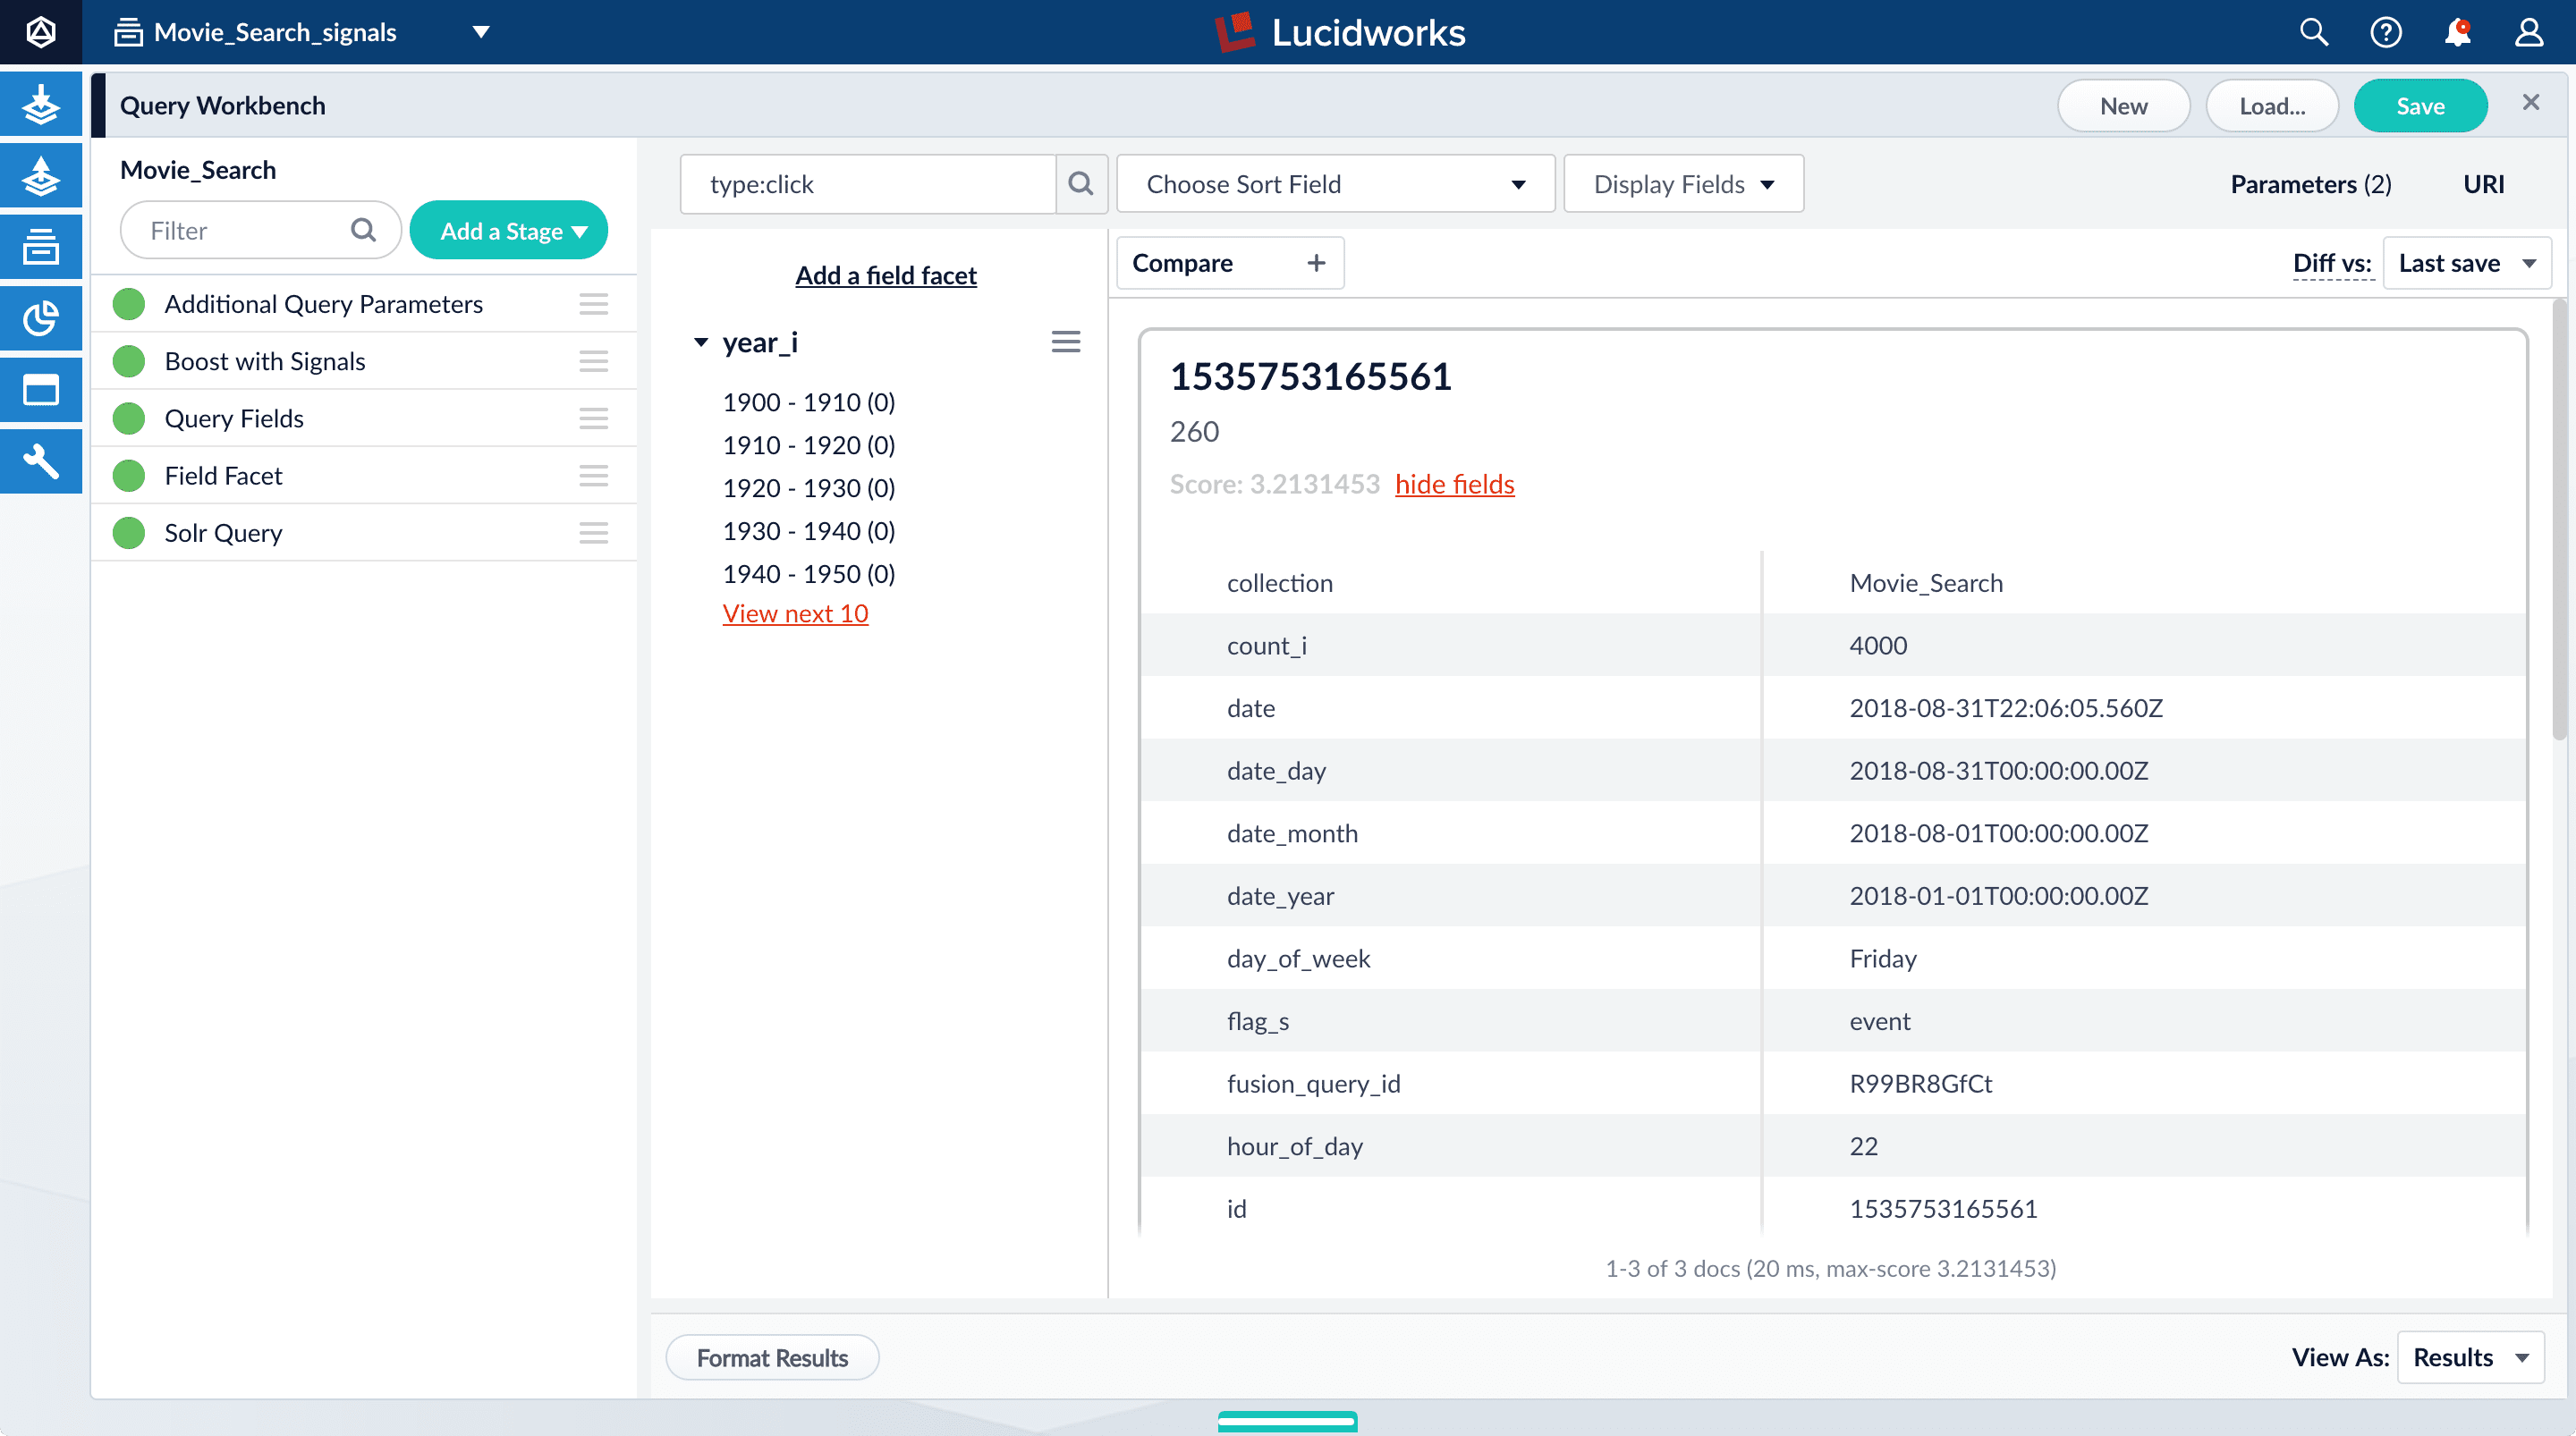2576x1436 pixels.
Task: Open the year_i facet hamburger menu
Action: click(x=1066, y=342)
